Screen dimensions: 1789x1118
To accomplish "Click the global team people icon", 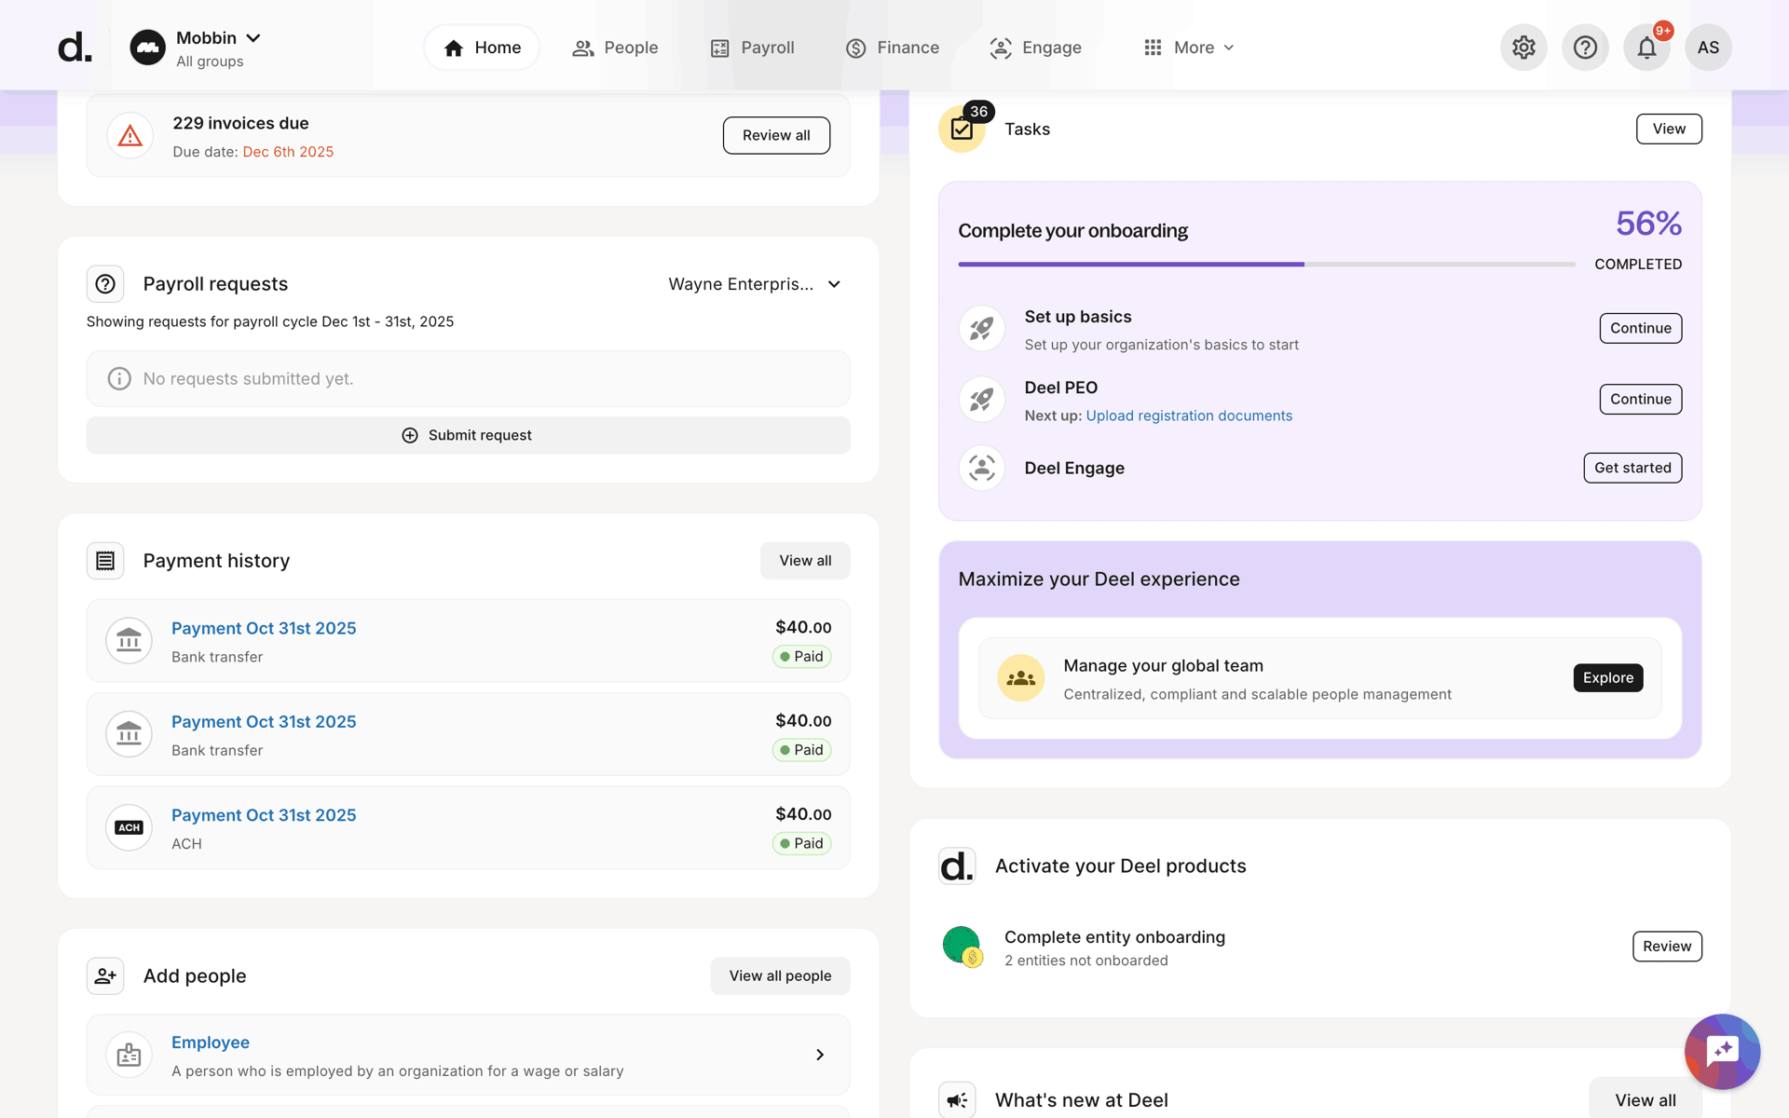I will pyautogui.click(x=1021, y=678).
